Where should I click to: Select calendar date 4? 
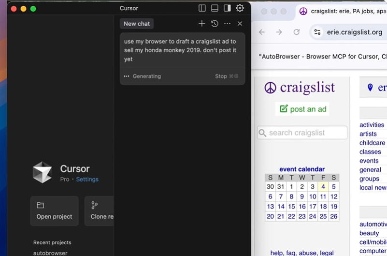[323, 187]
